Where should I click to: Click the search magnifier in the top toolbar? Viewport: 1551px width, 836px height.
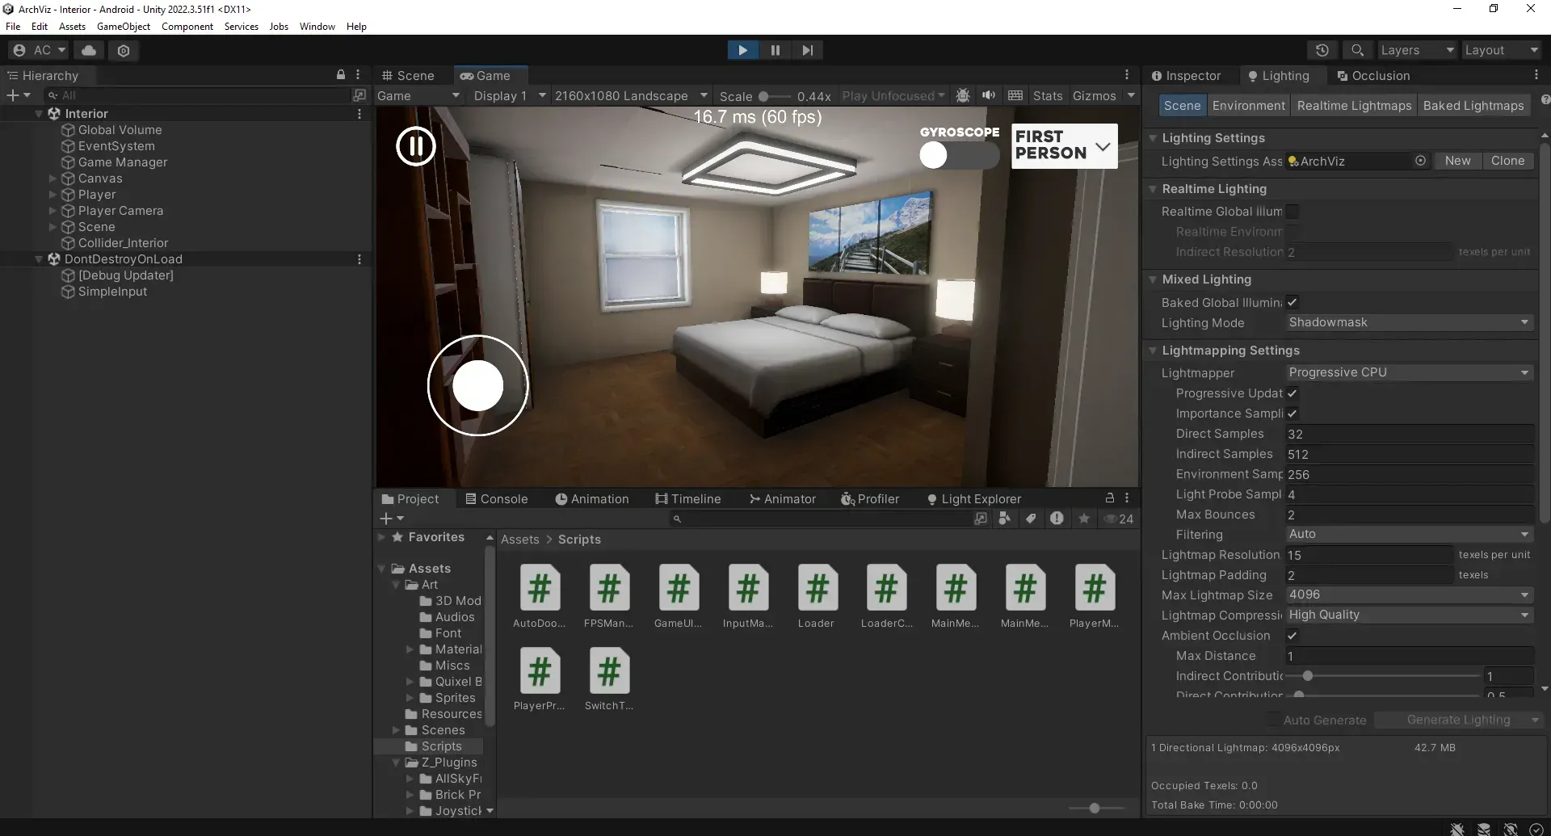click(x=1358, y=50)
